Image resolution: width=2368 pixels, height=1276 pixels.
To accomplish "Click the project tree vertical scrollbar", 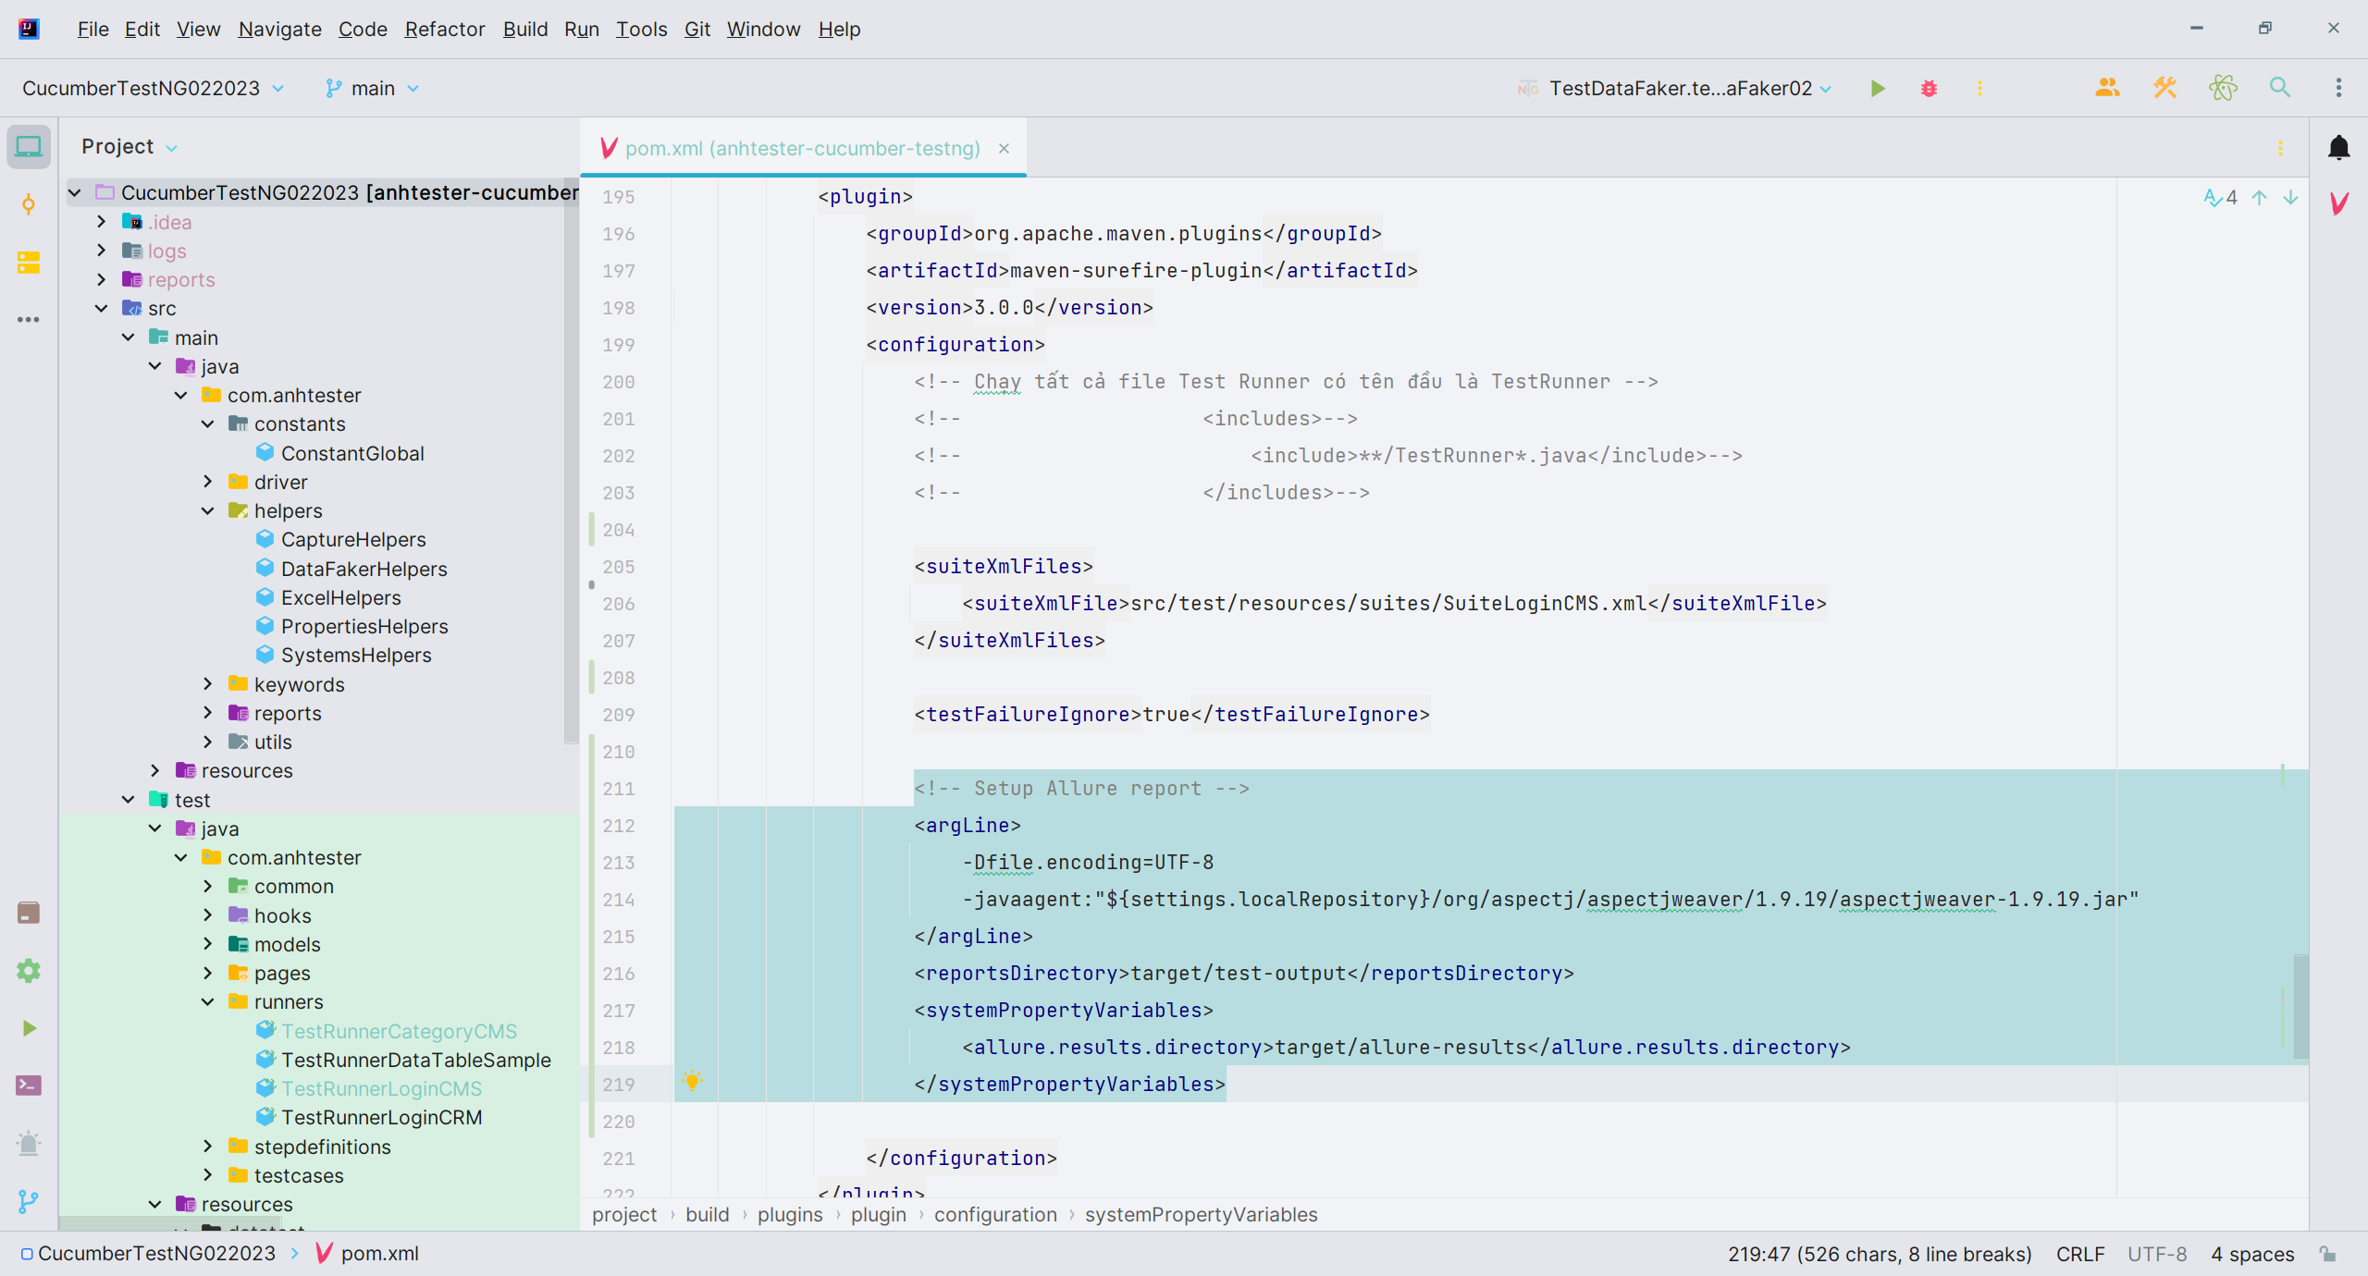I will coord(571,462).
